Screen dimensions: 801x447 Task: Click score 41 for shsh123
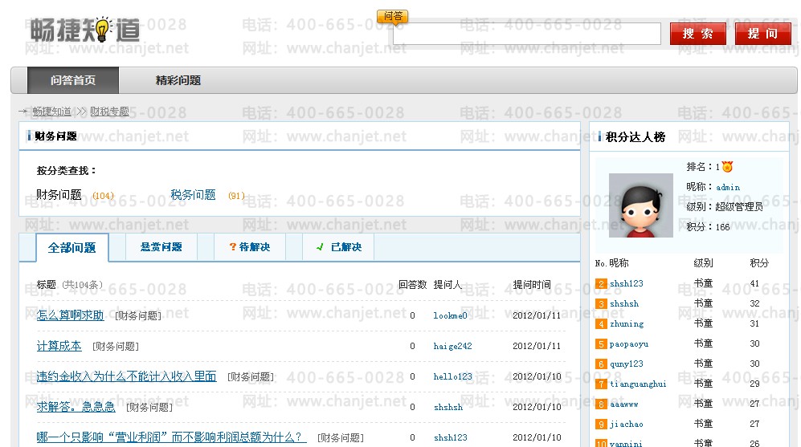click(754, 284)
